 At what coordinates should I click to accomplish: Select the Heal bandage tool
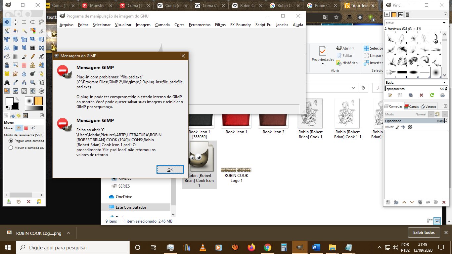tap(7, 74)
